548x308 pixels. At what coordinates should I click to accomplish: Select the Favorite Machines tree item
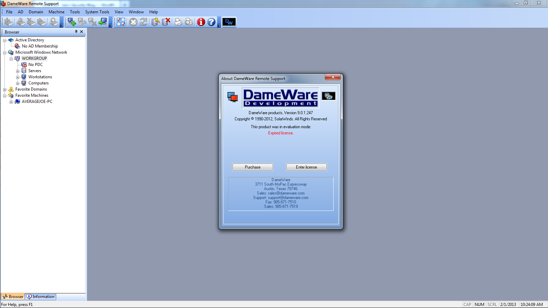[x=32, y=95]
